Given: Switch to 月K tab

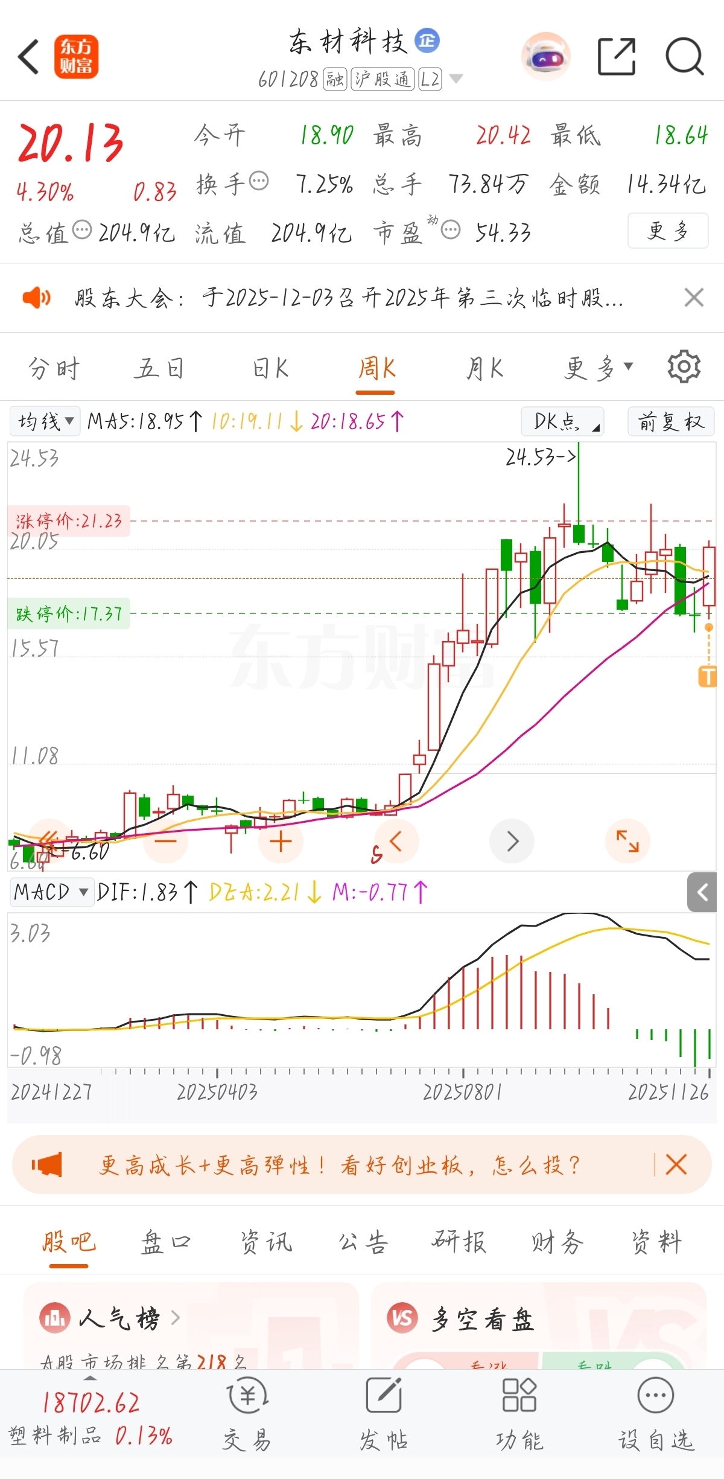Looking at the screenshot, I should (485, 368).
